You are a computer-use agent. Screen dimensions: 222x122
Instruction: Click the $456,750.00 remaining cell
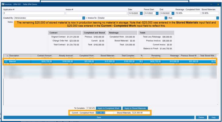[x=152, y=61]
